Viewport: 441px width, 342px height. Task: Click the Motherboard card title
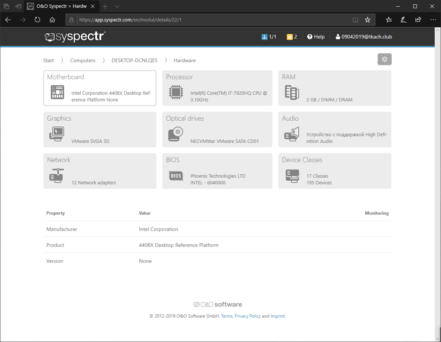pyautogui.click(x=66, y=77)
